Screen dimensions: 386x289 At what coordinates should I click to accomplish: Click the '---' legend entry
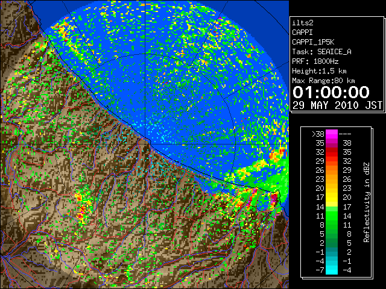pyautogui.click(x=345, y=134)
